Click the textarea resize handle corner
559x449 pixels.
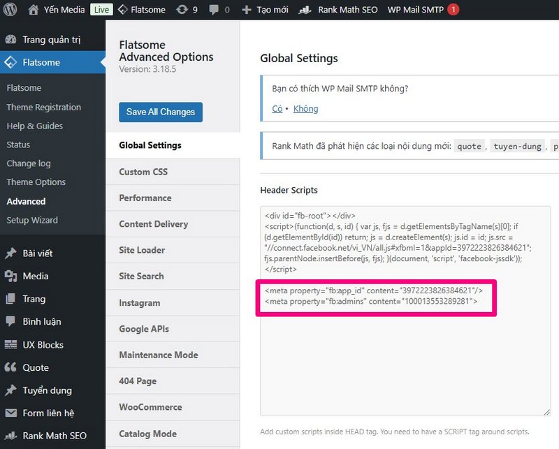[x=547, y=412]
